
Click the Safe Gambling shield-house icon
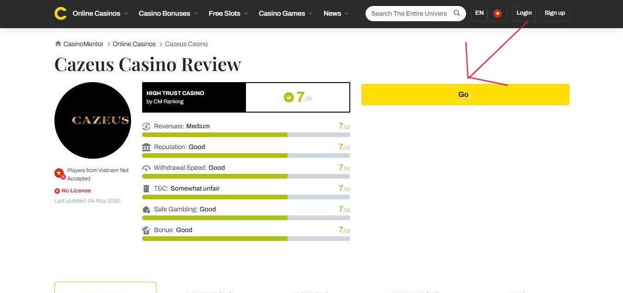pos(146,209)
